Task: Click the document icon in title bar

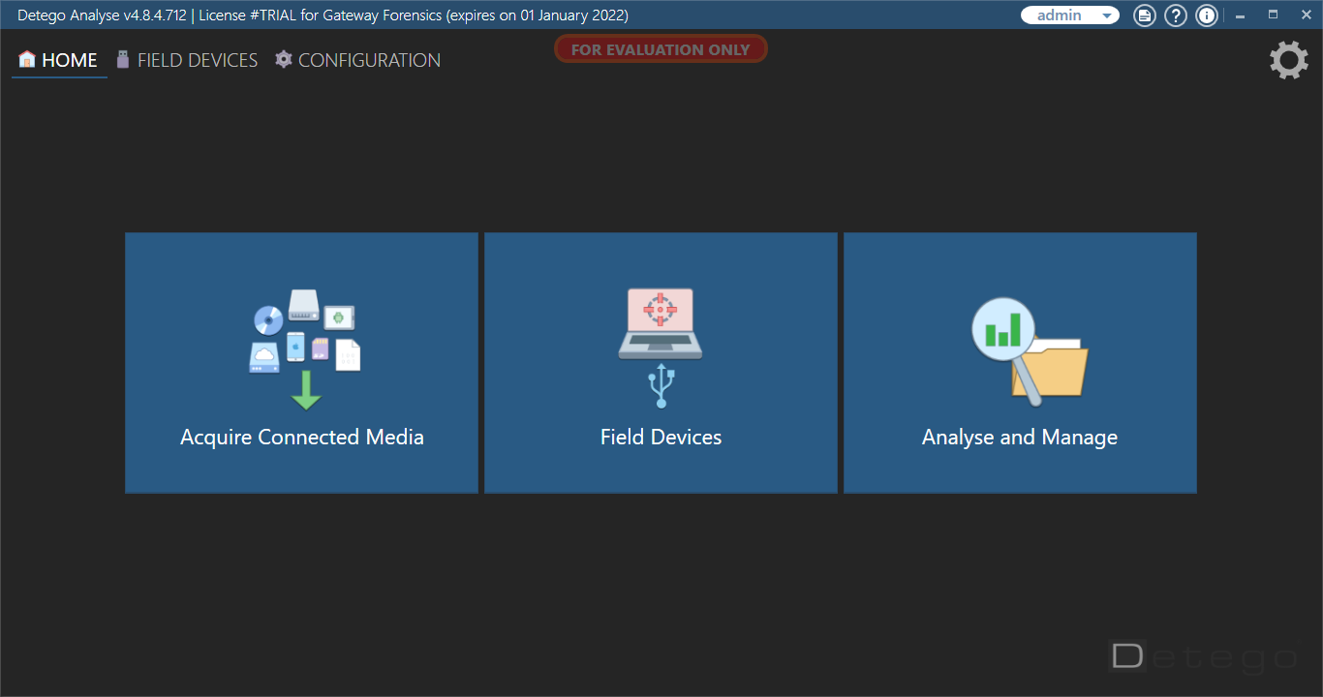Action: click(1145, 15)
